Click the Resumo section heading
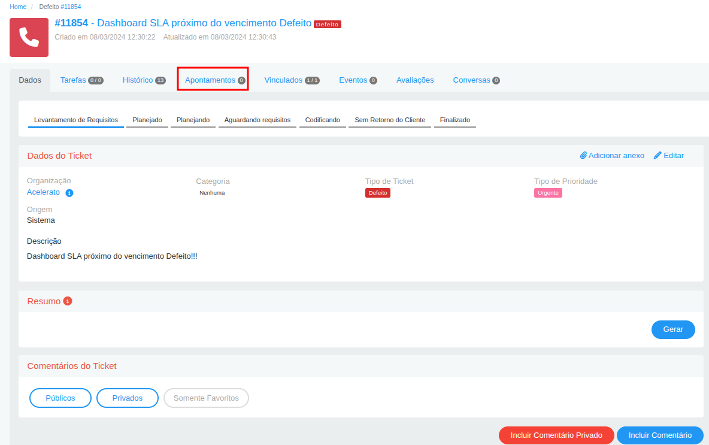 (x=44, y=302)
